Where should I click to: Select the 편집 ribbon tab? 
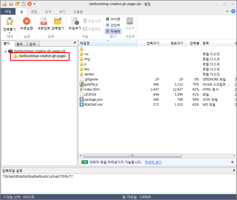click(34, 12)
